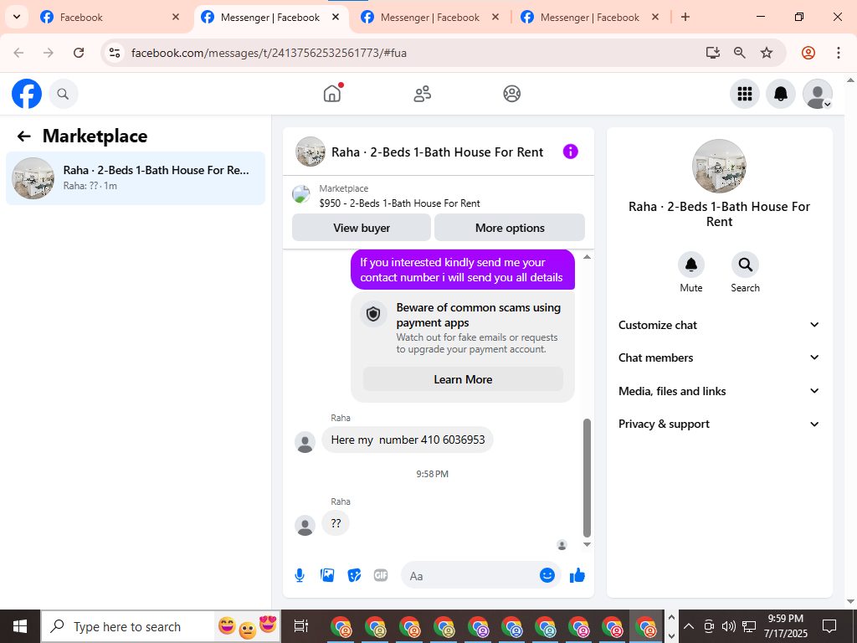This screenshot has height=643, width=857.
Task: Close the active Messenger tab
Action: pos(336,17)
